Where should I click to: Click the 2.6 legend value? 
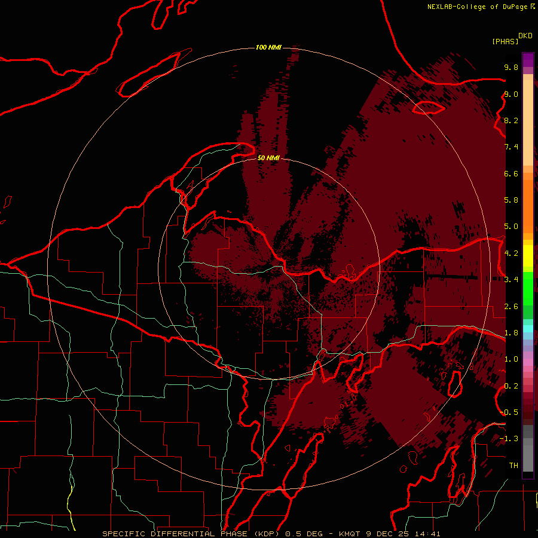click(511, 307)
